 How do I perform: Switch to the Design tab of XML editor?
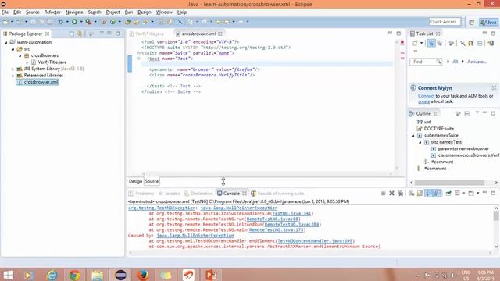(x=135, y=181)
